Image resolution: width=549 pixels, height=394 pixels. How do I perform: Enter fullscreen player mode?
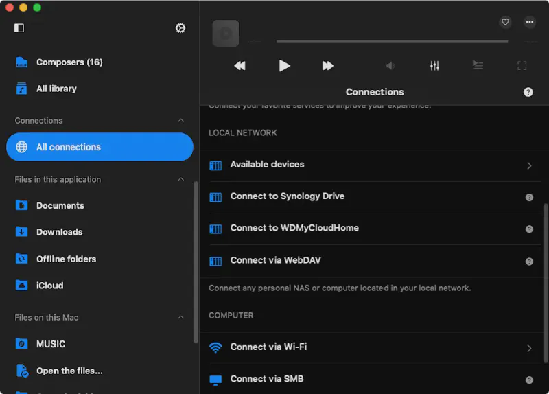click(x=522, y=66)
